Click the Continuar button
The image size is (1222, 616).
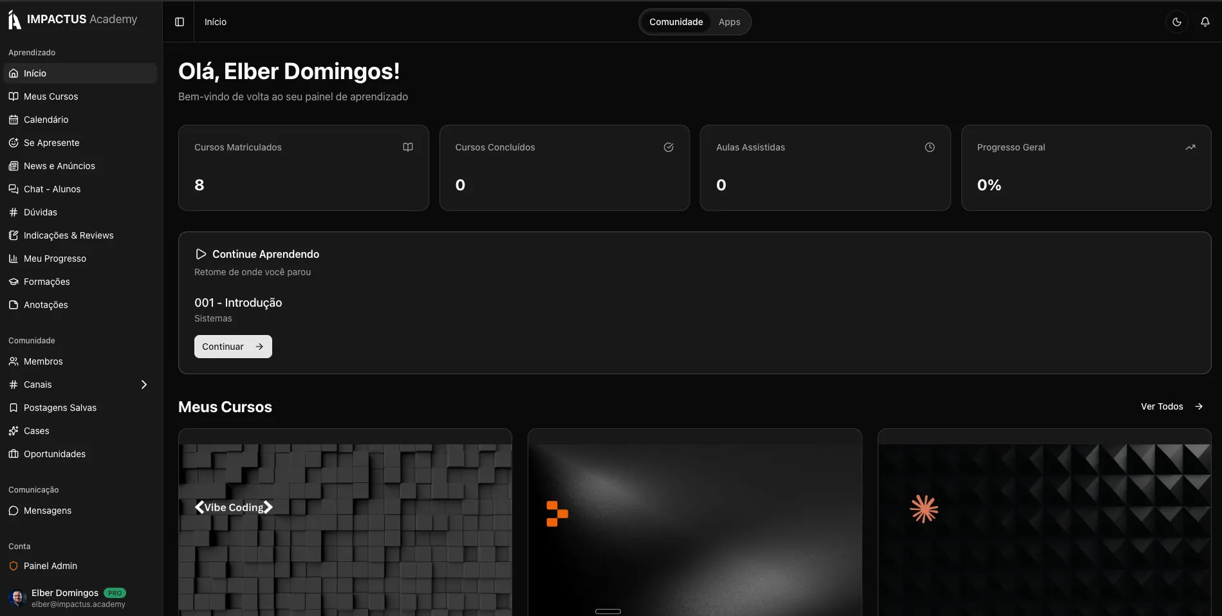coord(233,347)
